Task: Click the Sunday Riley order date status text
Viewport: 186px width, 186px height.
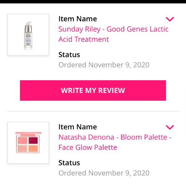Action: (104, 65)
